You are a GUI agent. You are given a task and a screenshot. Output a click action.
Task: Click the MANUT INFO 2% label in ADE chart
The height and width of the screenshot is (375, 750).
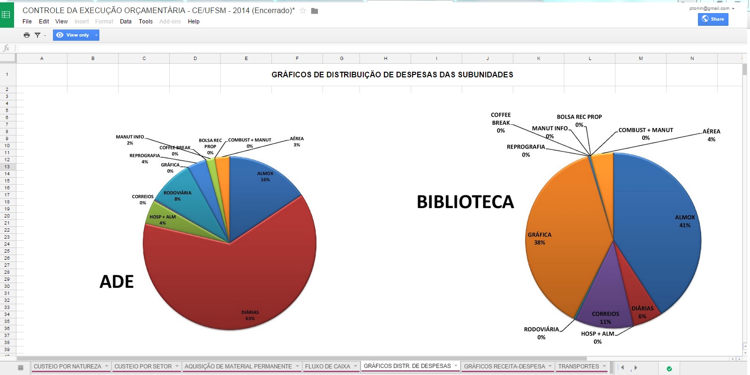coord(130,140)
